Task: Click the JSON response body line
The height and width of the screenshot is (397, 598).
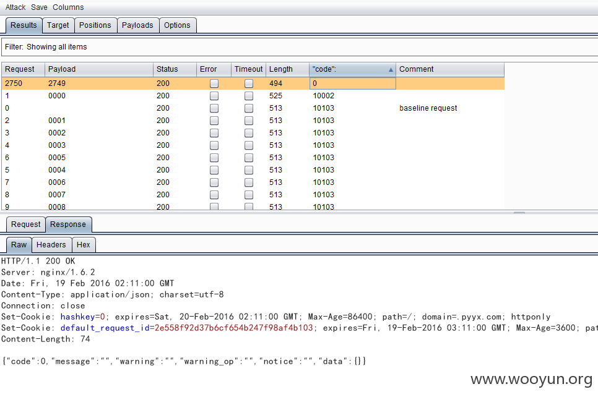Action: [184, 362]
